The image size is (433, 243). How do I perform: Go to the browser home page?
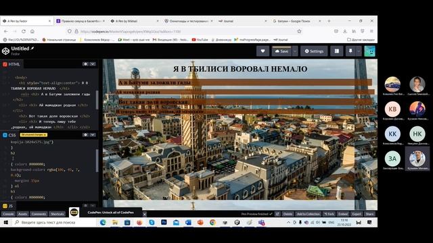click(32, 32)
